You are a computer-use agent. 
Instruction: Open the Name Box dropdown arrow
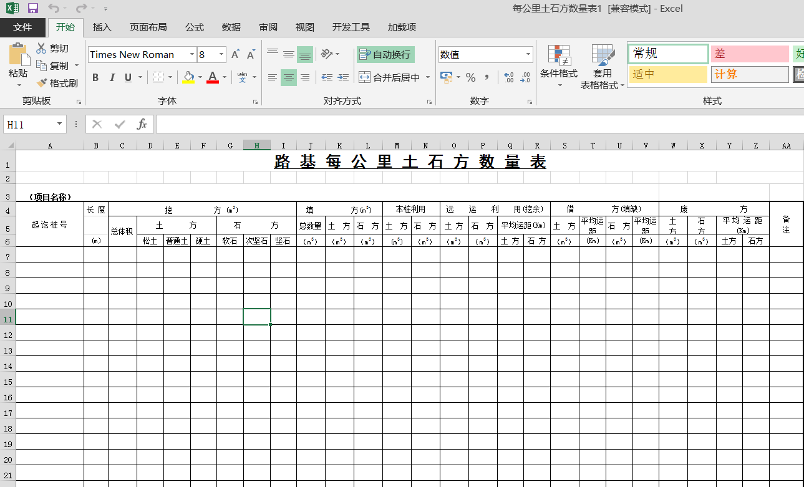pos(60,124)
